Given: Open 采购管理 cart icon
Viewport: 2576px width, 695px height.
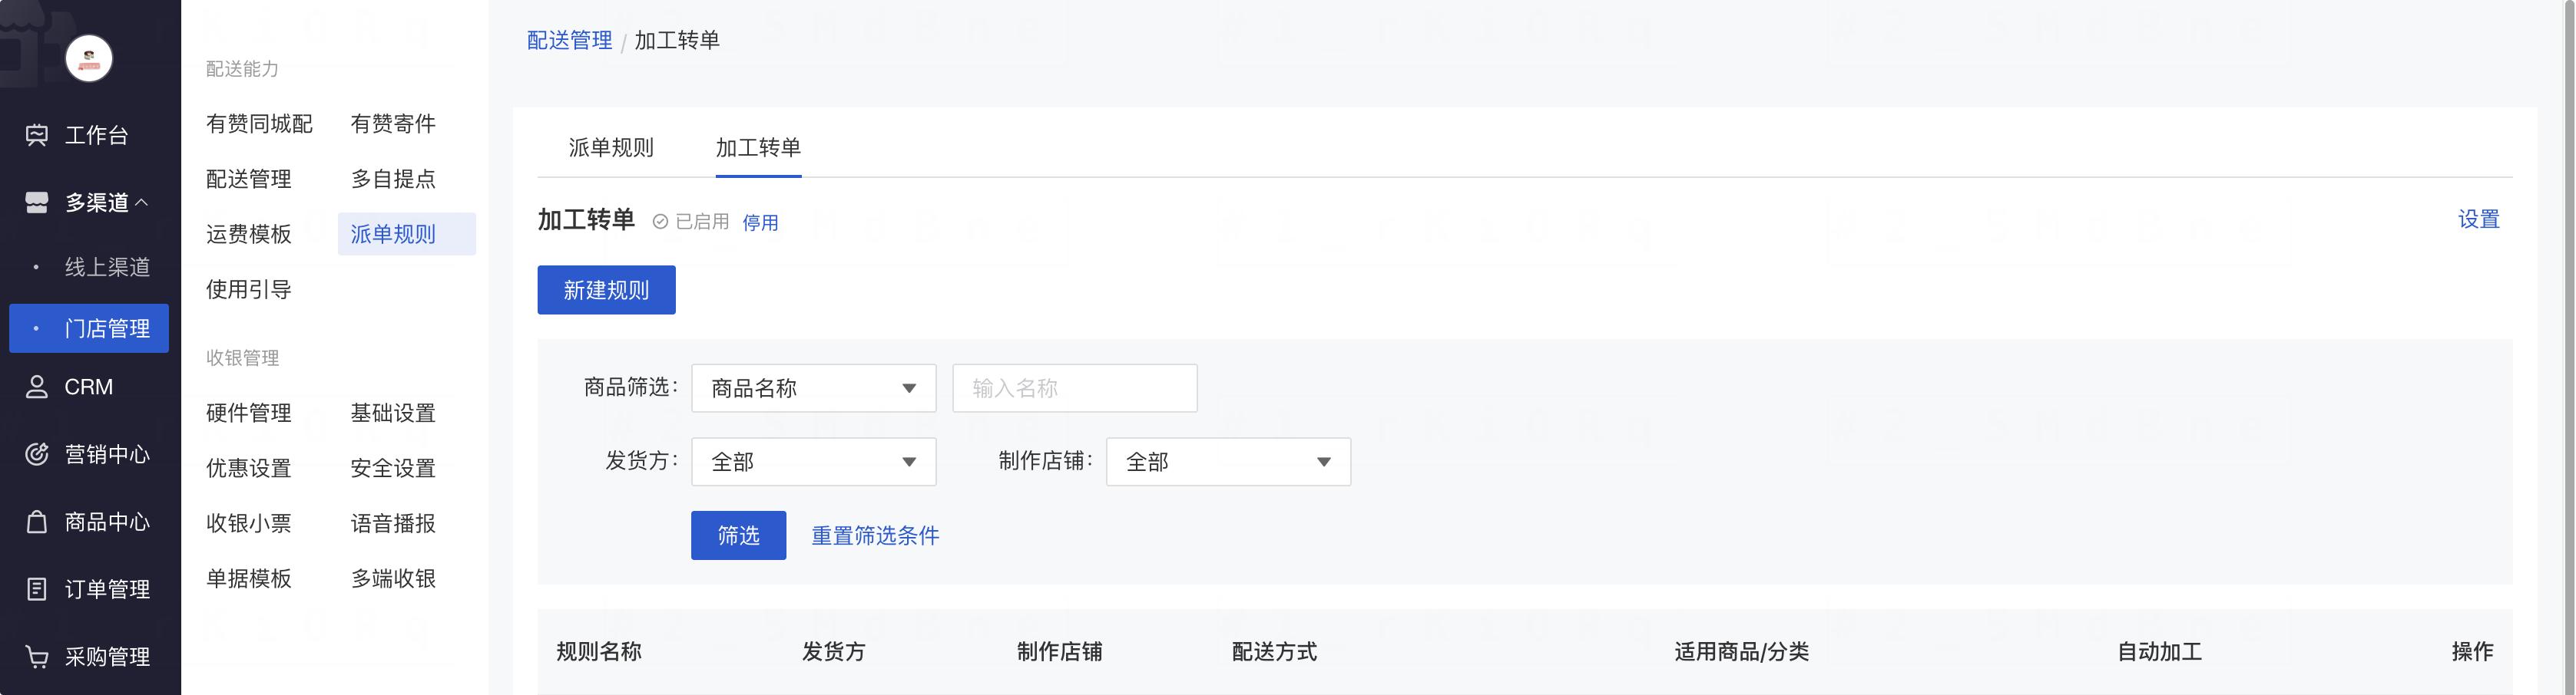Looking at the screenshot, I should [37, 657].
